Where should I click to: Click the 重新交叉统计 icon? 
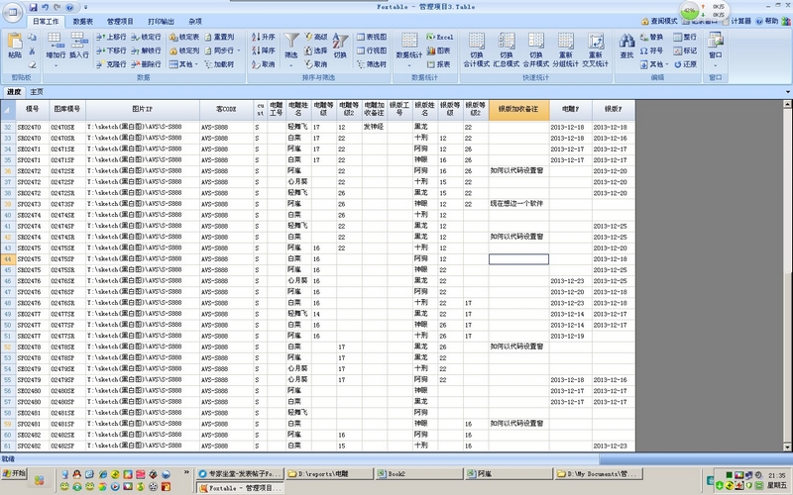(595, 42)
